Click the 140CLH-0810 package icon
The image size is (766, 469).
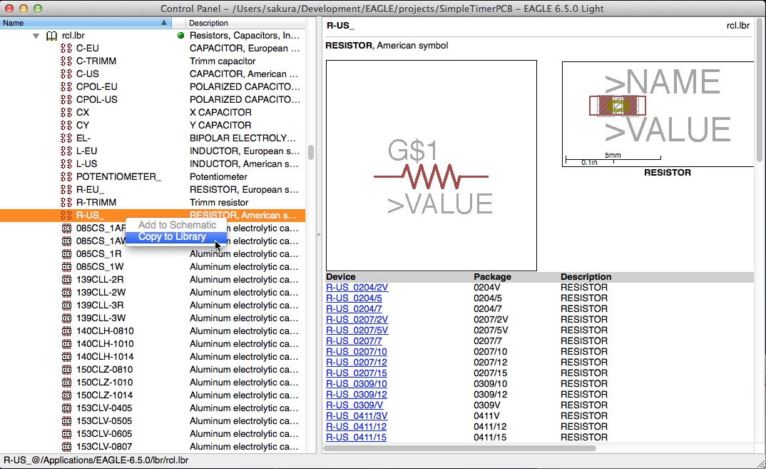[x=66, y=331]
